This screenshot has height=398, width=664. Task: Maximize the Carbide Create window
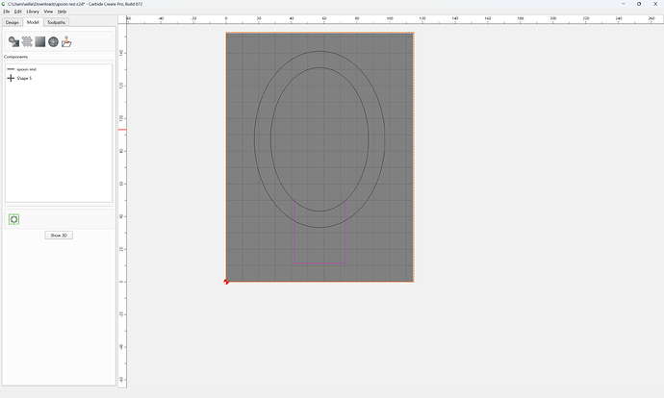(x=639, y=4)
